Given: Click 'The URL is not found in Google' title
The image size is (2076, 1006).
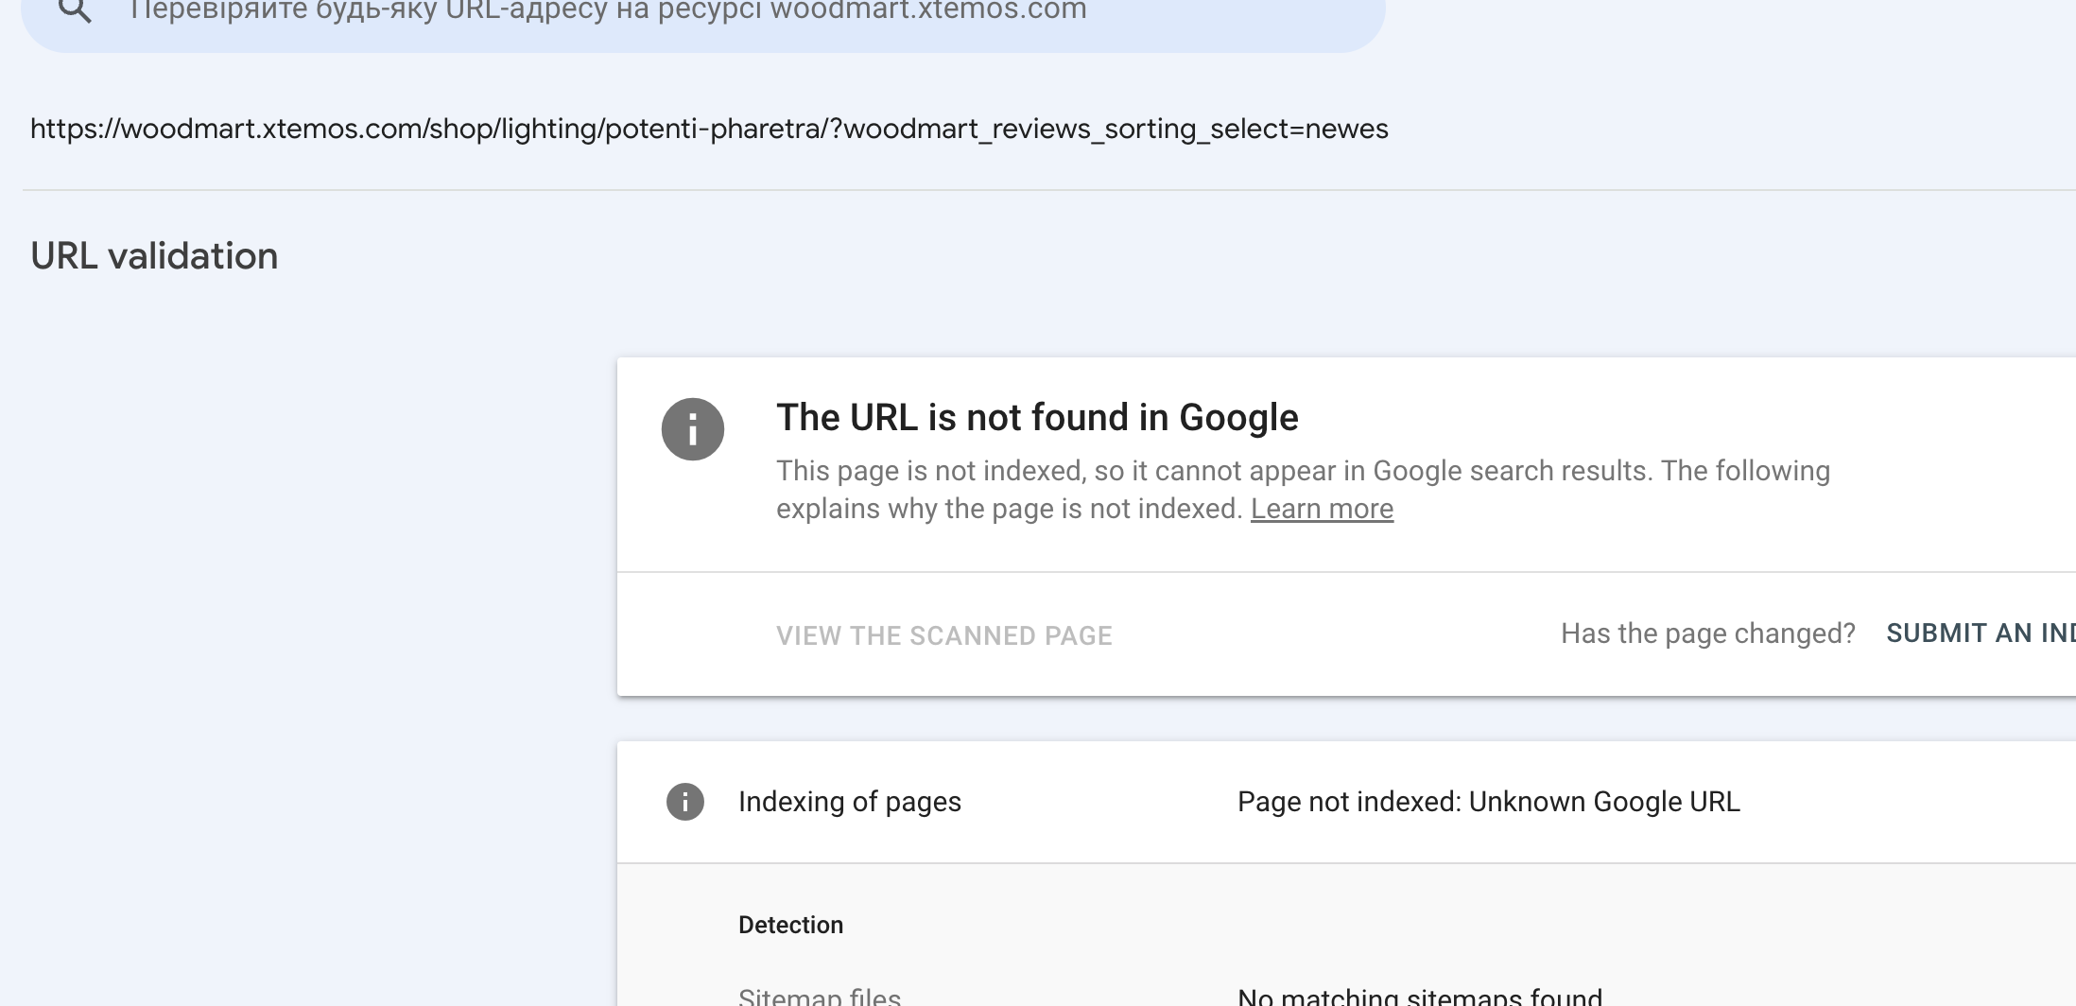Looking at the screenshot, I should click(x=1037, y=418).
